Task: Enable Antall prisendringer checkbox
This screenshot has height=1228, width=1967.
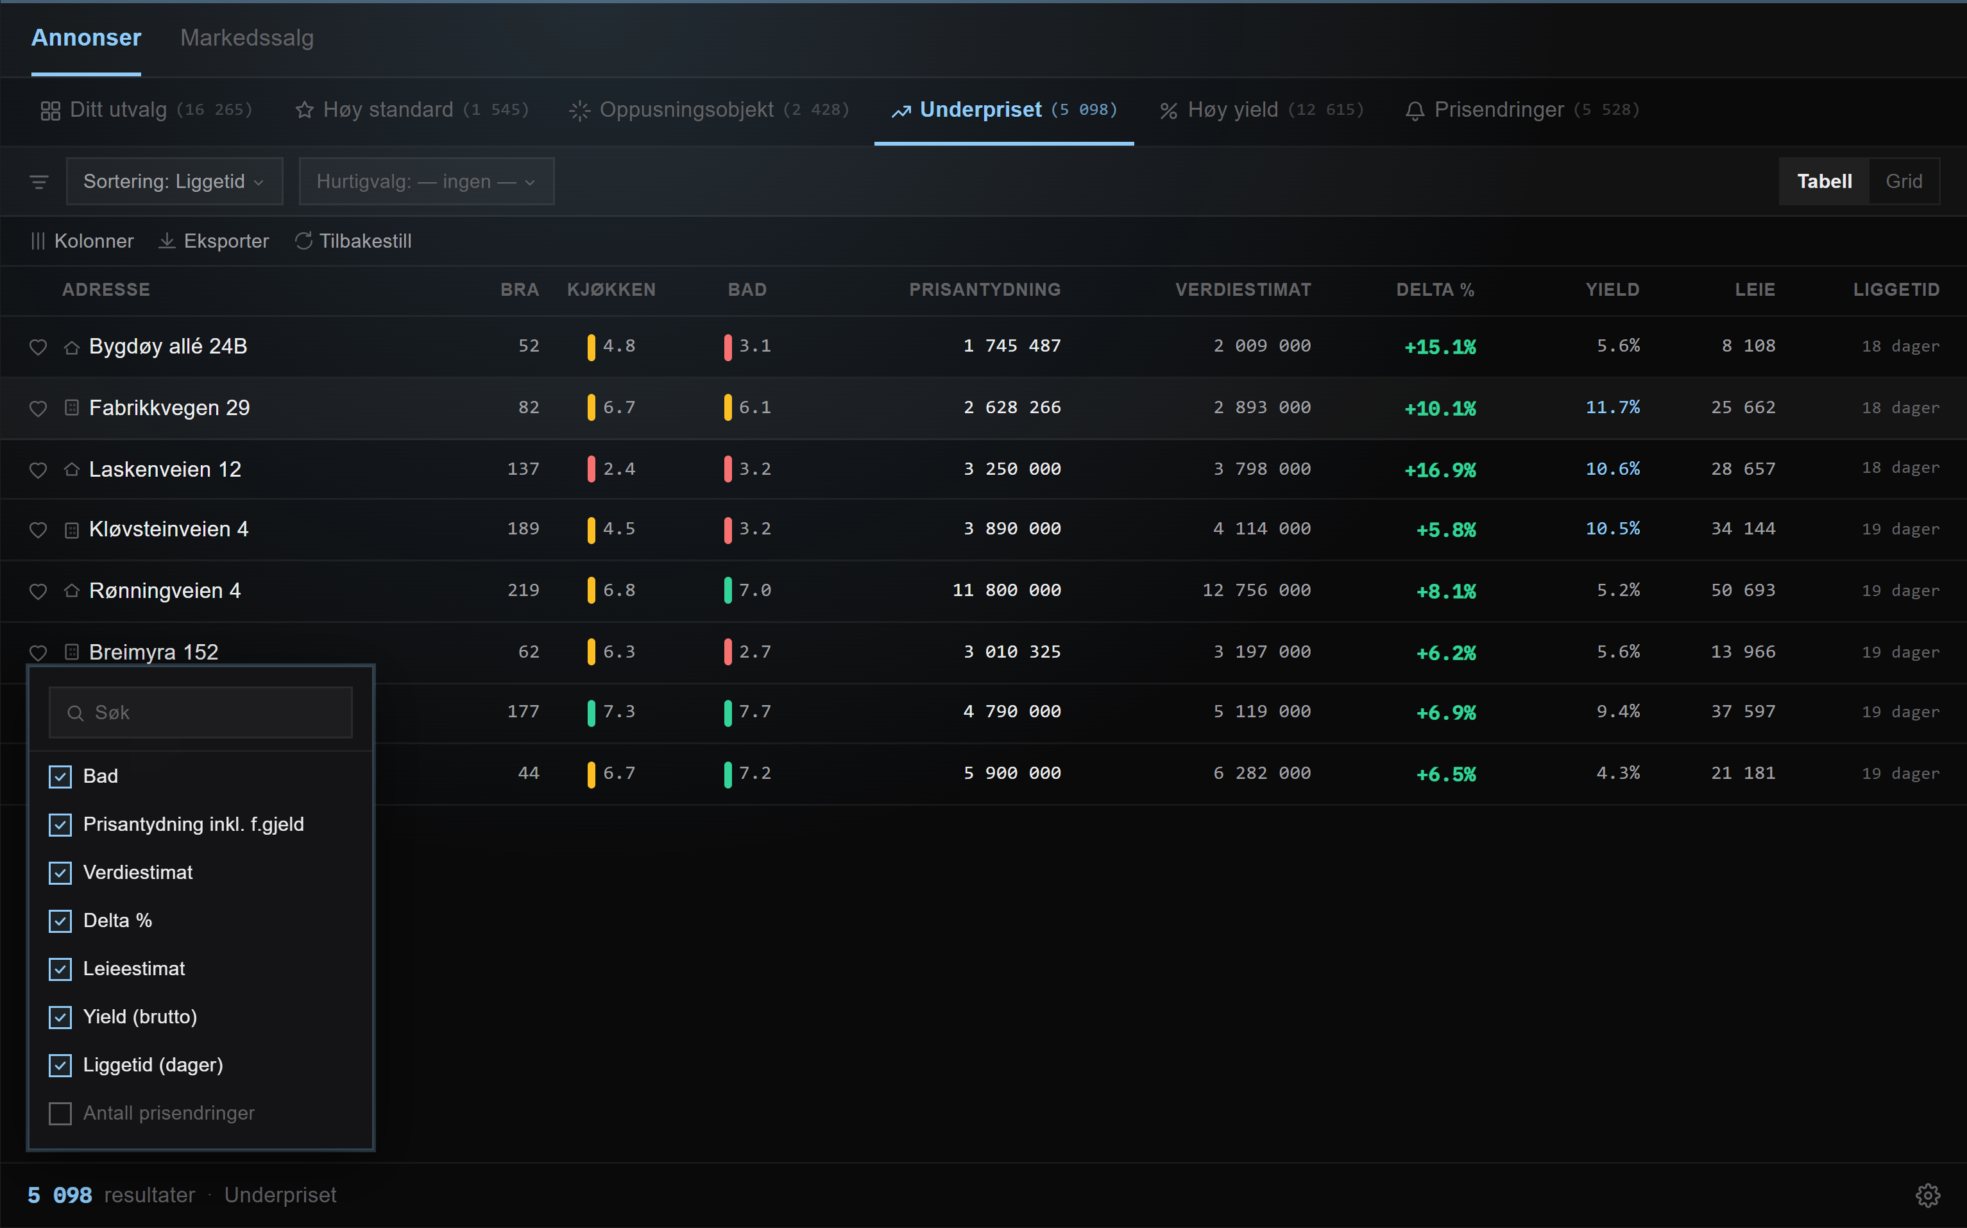Action: pos(60,1114)
